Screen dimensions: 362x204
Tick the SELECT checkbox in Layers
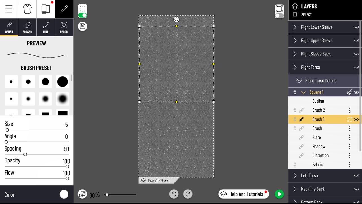[295, 15]
